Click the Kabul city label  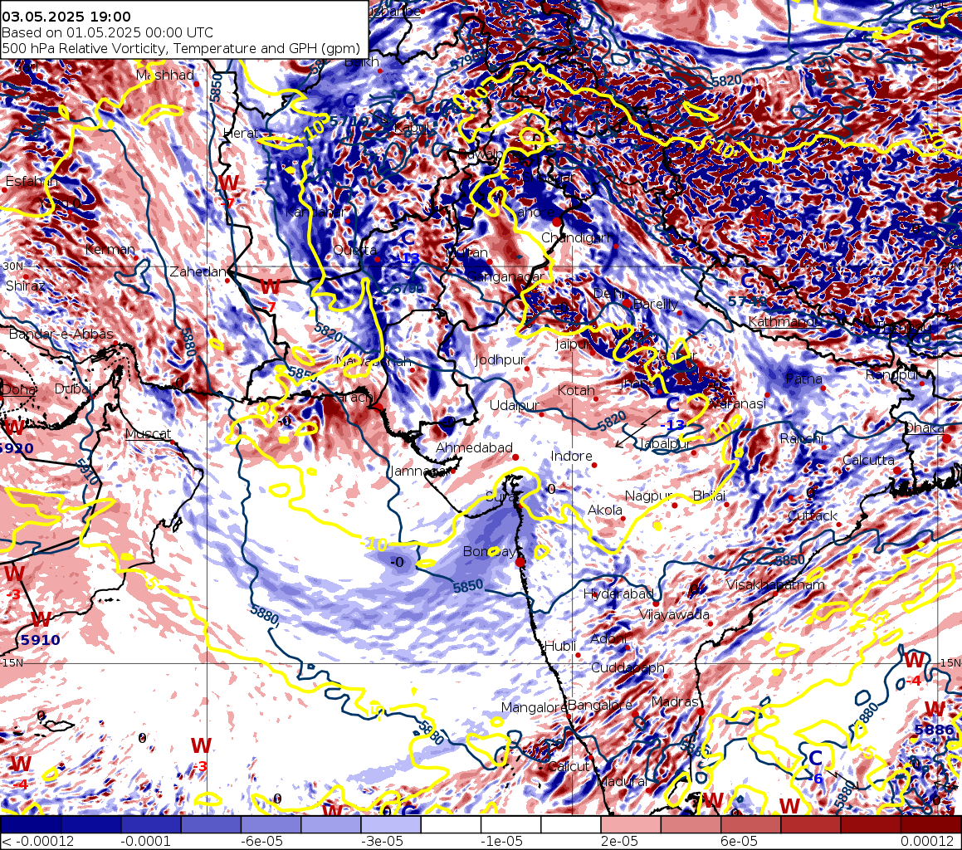[x=412, y=128]
